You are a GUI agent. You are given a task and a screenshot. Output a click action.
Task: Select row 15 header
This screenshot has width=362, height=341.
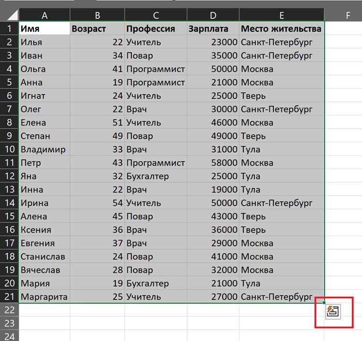coord(9,216)
